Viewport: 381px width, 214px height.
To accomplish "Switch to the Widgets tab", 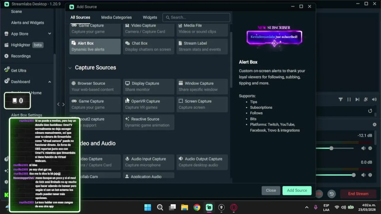I will [150, 17].
